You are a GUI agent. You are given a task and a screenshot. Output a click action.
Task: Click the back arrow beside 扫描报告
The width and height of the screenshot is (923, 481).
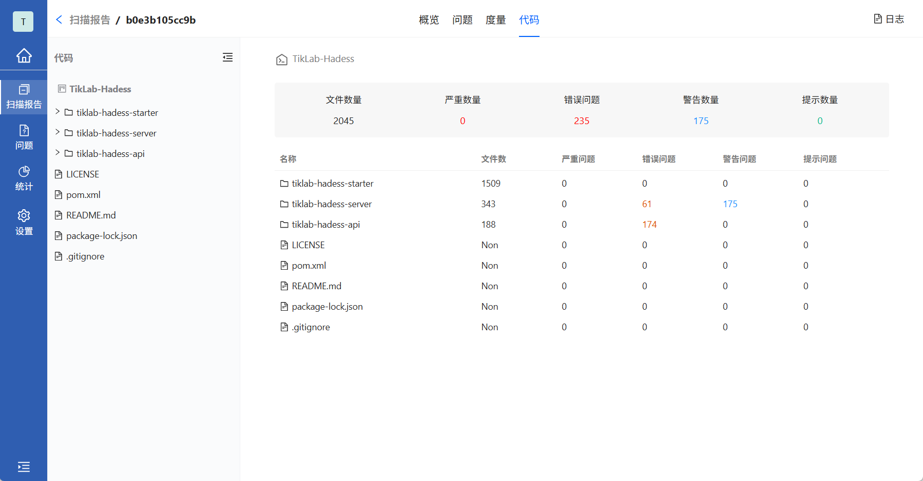[59, 19]
